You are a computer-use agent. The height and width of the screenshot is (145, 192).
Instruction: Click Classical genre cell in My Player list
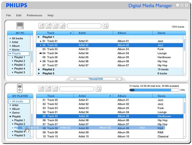click(x=163, y=136)
